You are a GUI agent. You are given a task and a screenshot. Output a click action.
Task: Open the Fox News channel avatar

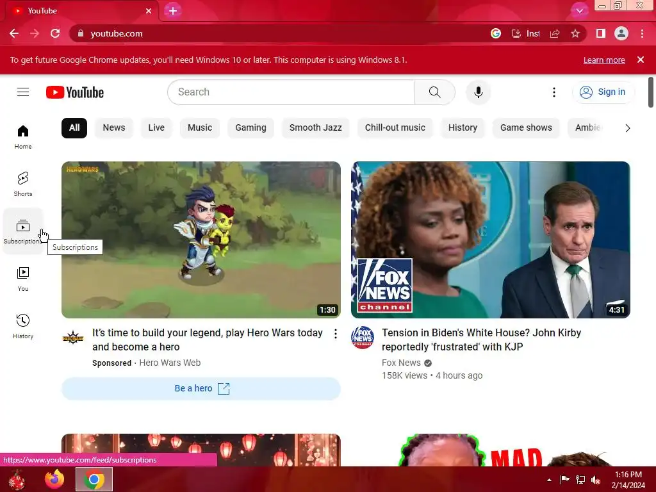click(363, 337)
